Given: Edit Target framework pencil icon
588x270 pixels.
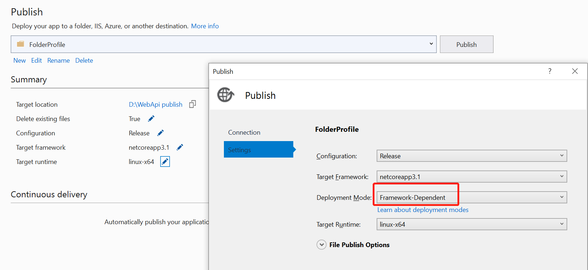Looking at the screenshot, I should 180,147.
